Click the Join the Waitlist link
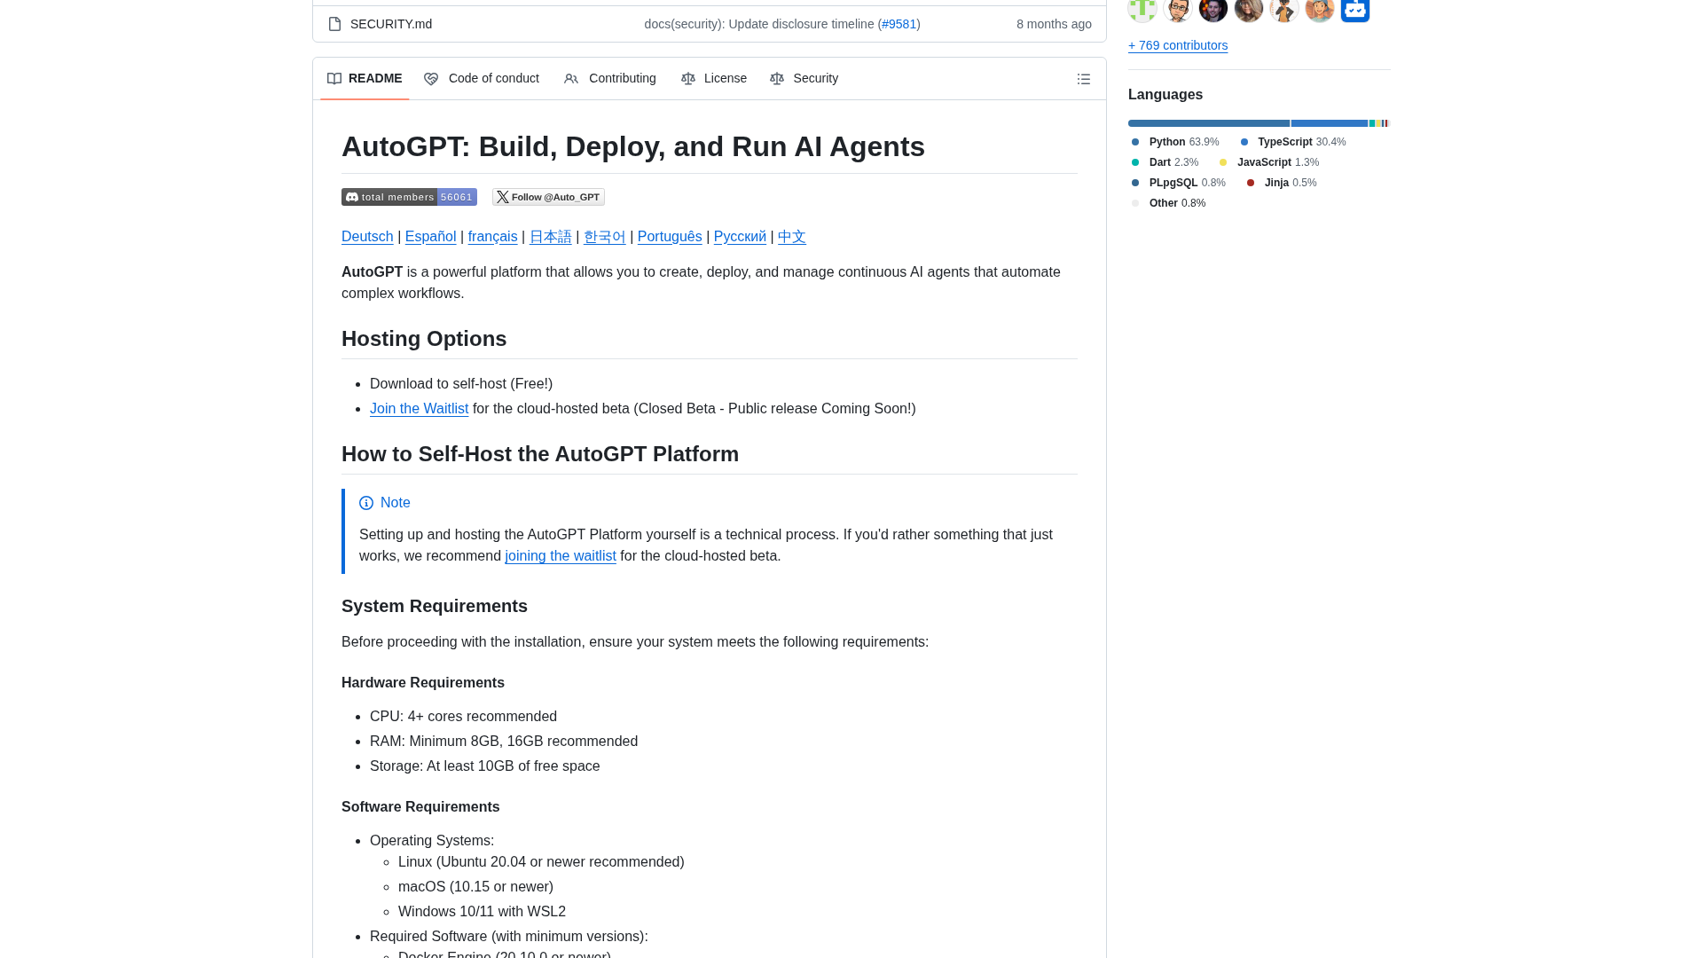Image resolution: width=1703 pixels, height=958 pixels. (419, 409)
